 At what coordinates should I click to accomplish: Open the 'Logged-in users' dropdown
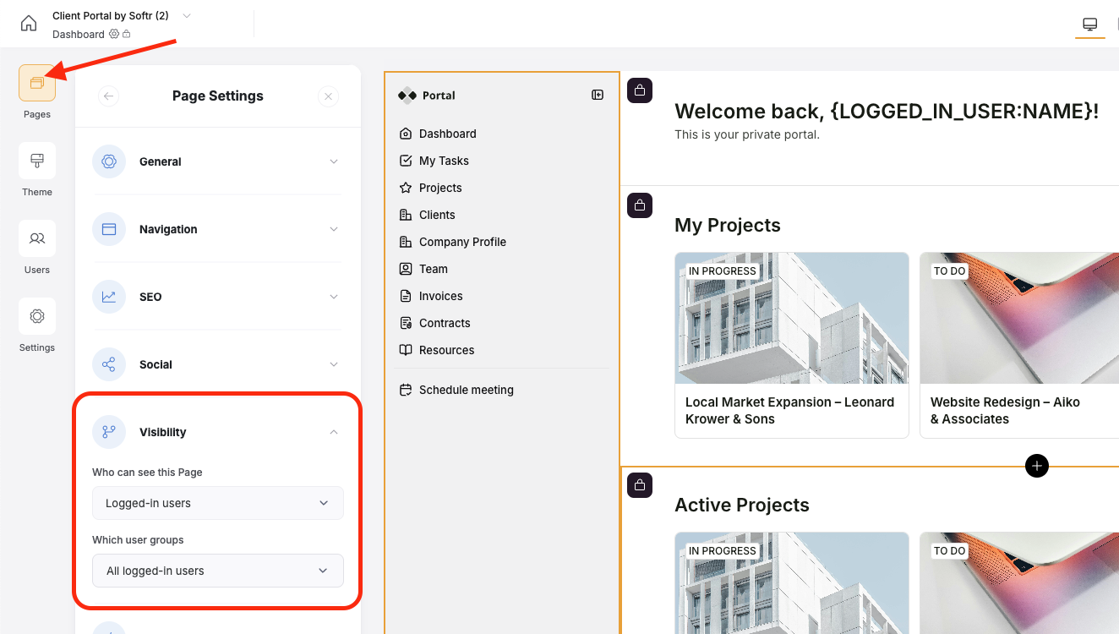coord(218,503)
